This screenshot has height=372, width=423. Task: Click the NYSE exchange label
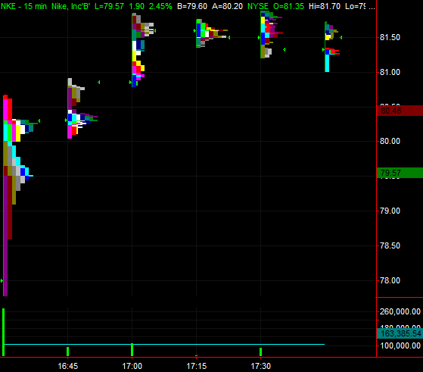tap(258, 6)
